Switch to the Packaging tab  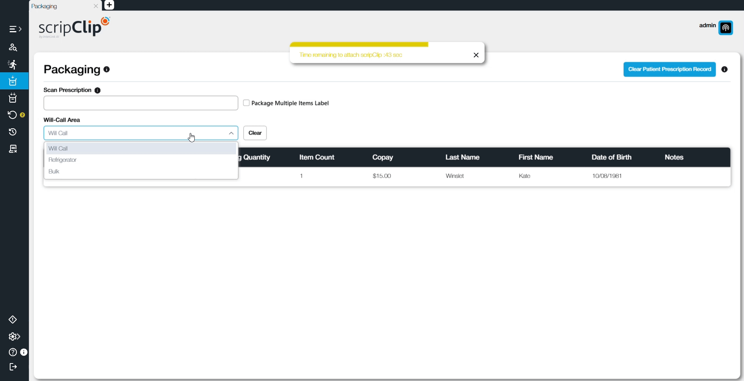(58, 6)
